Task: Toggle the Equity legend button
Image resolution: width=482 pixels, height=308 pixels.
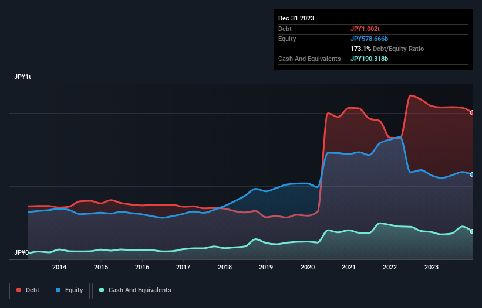Action: 69,290
